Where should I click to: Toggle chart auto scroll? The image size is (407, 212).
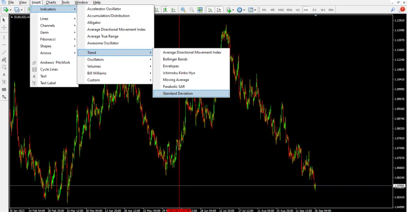coord(210,10)
